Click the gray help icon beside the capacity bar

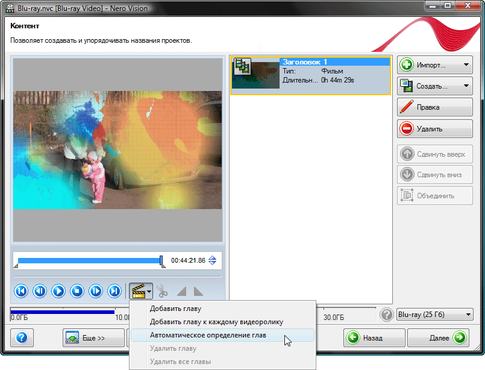pyautogui.click(x=386, y=315)
